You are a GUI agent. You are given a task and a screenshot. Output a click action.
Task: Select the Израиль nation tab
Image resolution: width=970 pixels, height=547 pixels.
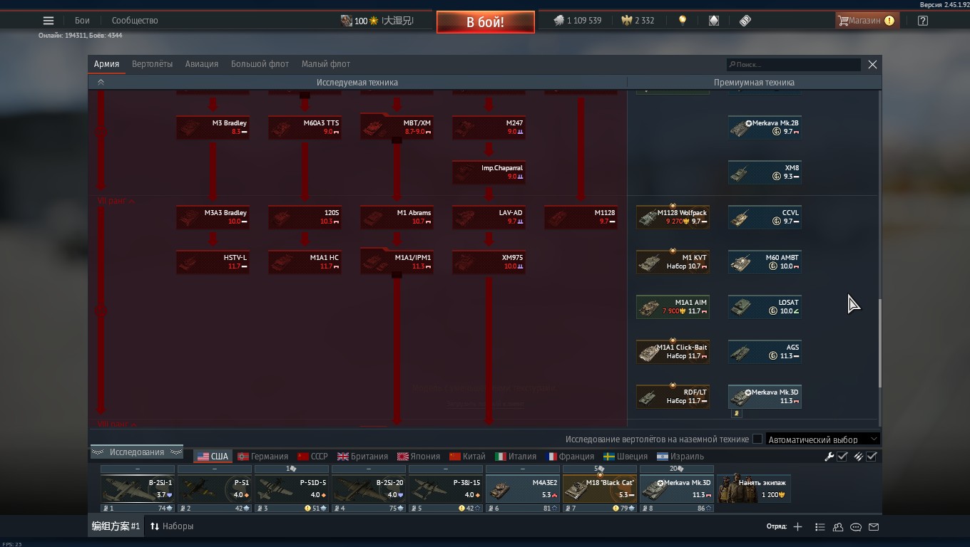coord(680,457)
